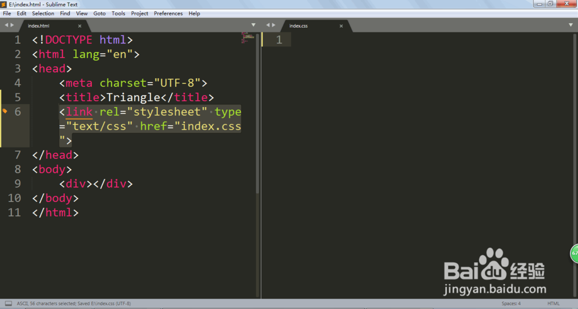Open the Project menu
The height and width of the screenshot is (309, 578).
tap(139, 13)
